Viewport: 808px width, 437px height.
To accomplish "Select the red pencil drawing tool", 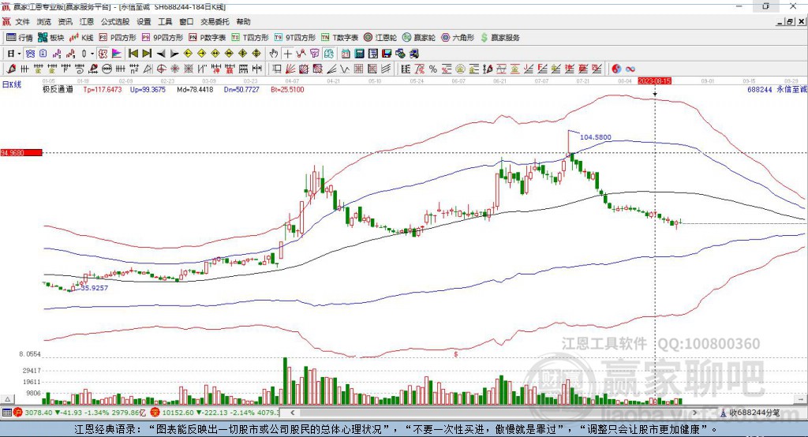I will pyautogui.click(x=11, y=69).
